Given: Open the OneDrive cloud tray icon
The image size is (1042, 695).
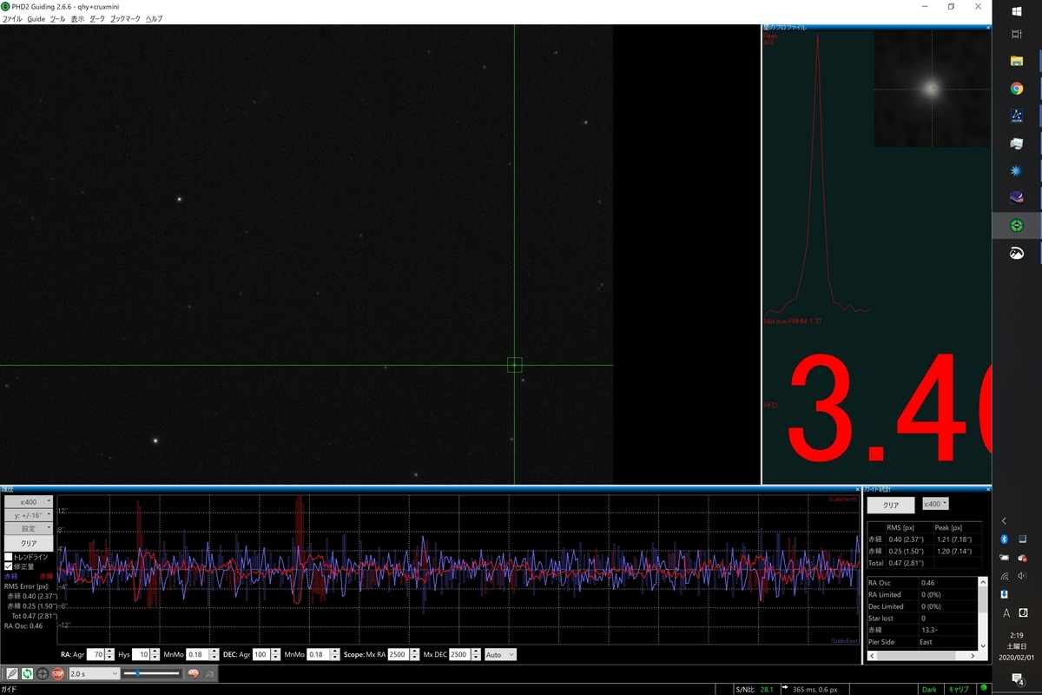Looking at the screenshot, I should pos(1023,558).
